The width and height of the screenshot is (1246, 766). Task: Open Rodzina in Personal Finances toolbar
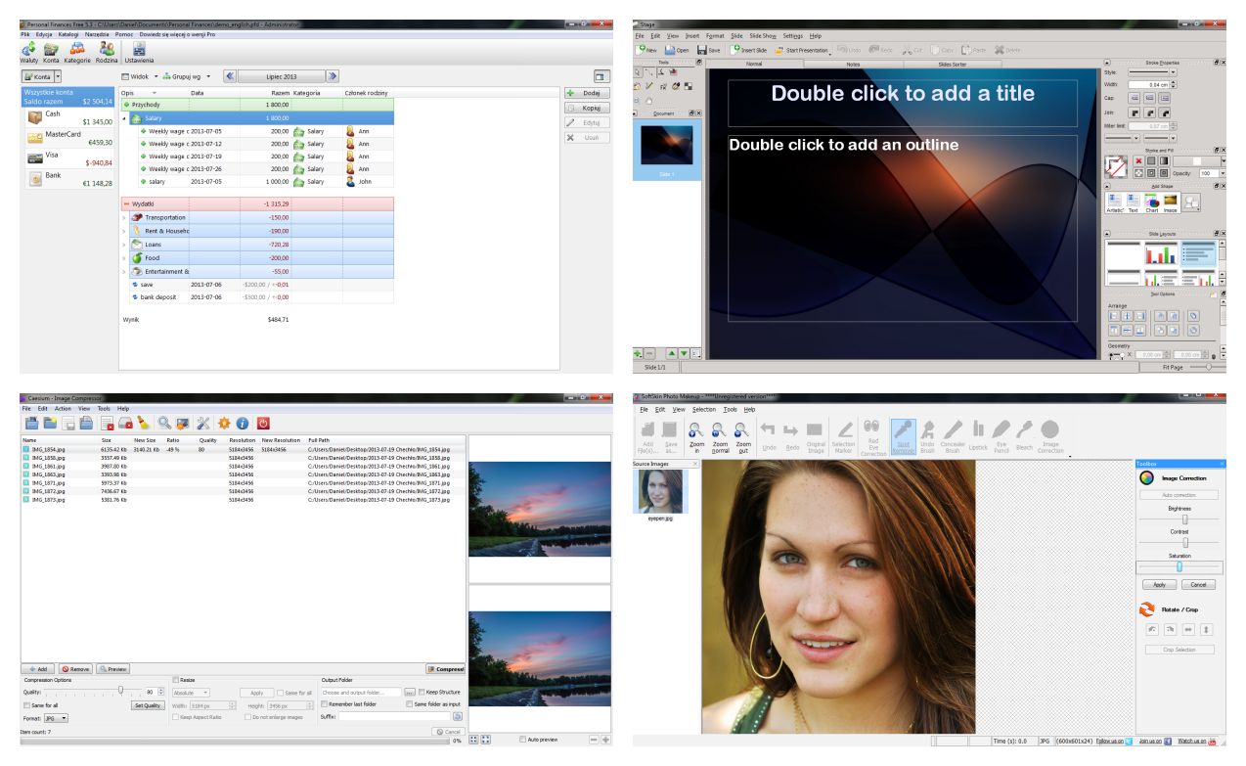[108, 51]
